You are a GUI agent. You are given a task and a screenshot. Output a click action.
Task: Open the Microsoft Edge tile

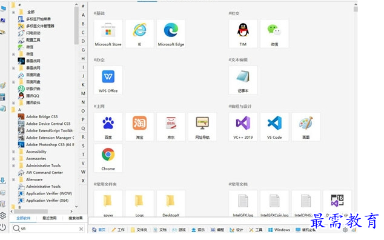[x=171, y=34]
